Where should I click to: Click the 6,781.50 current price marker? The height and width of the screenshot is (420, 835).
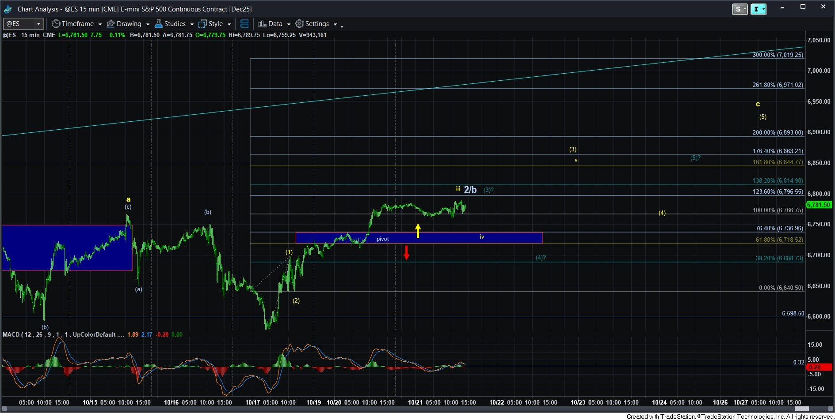point(819,205)
